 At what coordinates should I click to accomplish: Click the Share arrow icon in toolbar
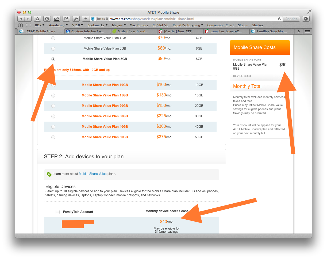(x=66, y=19)
